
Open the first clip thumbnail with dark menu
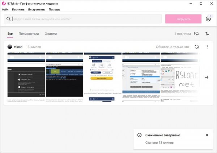pos(26,77)
